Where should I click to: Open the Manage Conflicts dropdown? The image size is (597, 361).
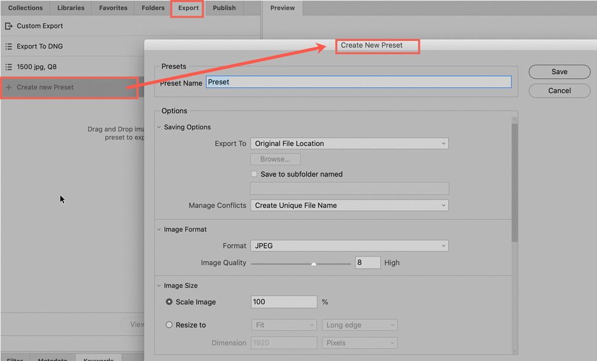click(349, 205)
